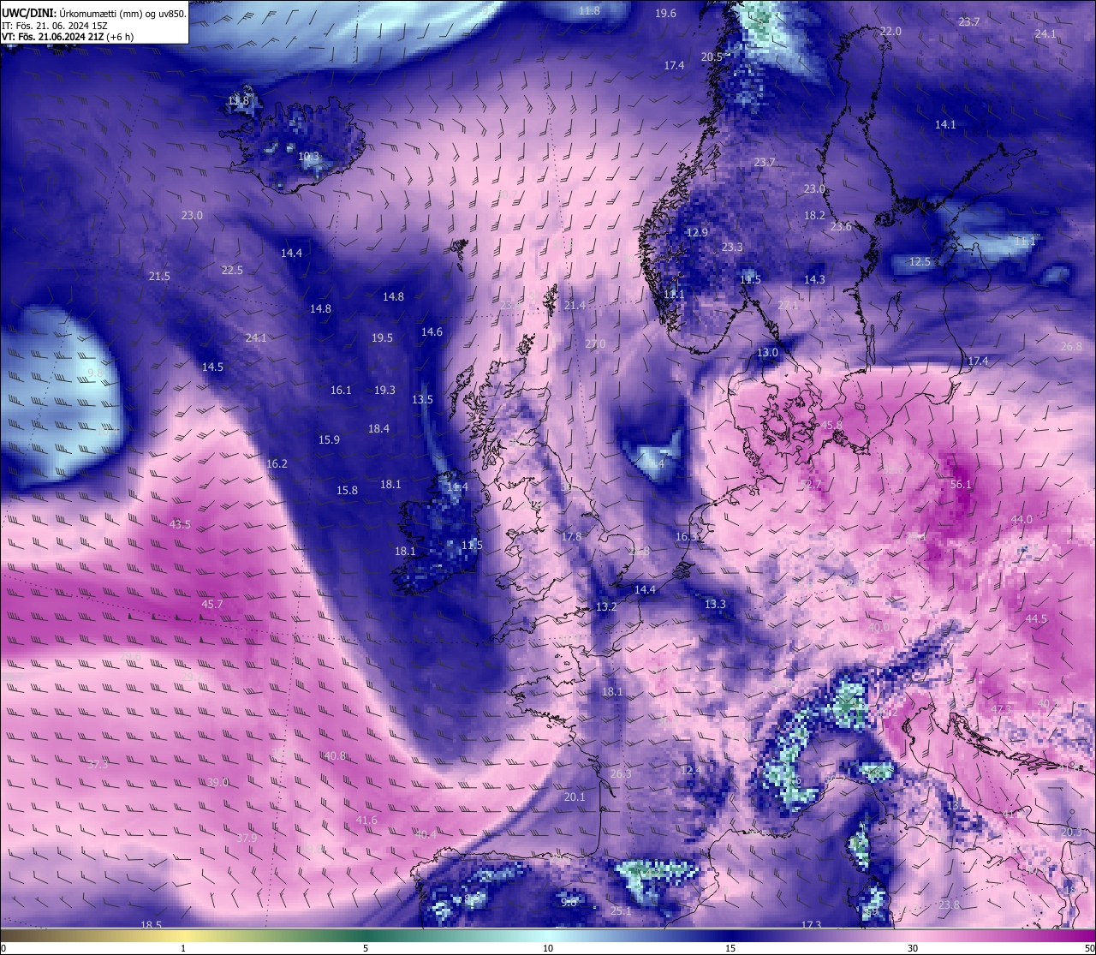1096x955 pixels.
Task: Click the 56.1 value on the map
Action: [962, 485]
